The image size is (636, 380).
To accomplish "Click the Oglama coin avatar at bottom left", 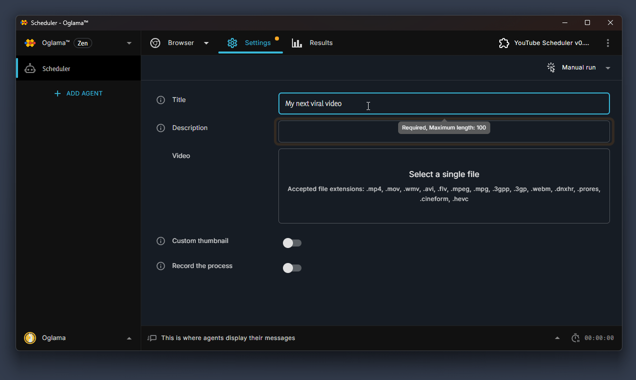I will click(30, 337).
